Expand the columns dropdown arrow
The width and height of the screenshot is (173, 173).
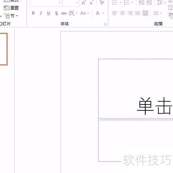(x=161, y=13)
